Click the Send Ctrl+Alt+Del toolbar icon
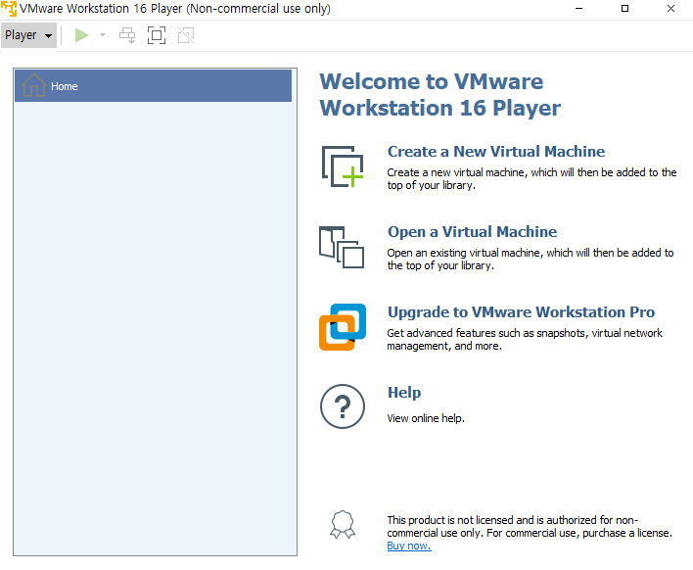Screen dimensions: 693x570 click(x=127, y=35)
